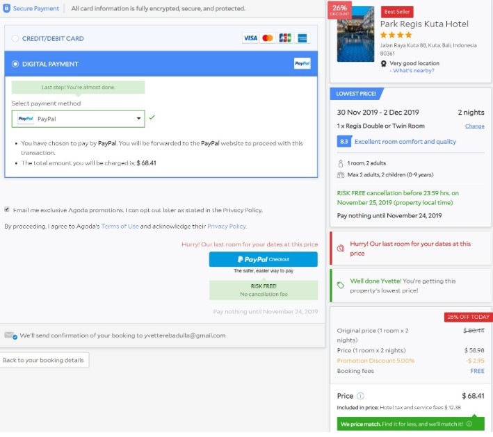Image resolution: width=493 pixels, height=437 pixels.
Task: Click the American Express card logo
Action: [302, 38]
